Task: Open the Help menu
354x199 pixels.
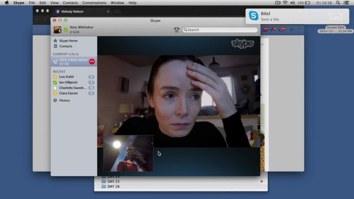Action: 132,3
